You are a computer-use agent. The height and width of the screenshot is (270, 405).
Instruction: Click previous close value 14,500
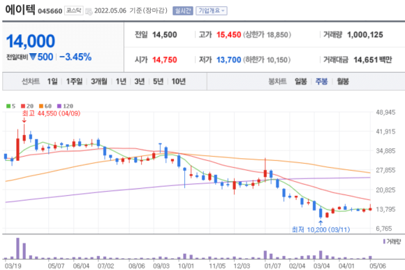tap(165, 35)
